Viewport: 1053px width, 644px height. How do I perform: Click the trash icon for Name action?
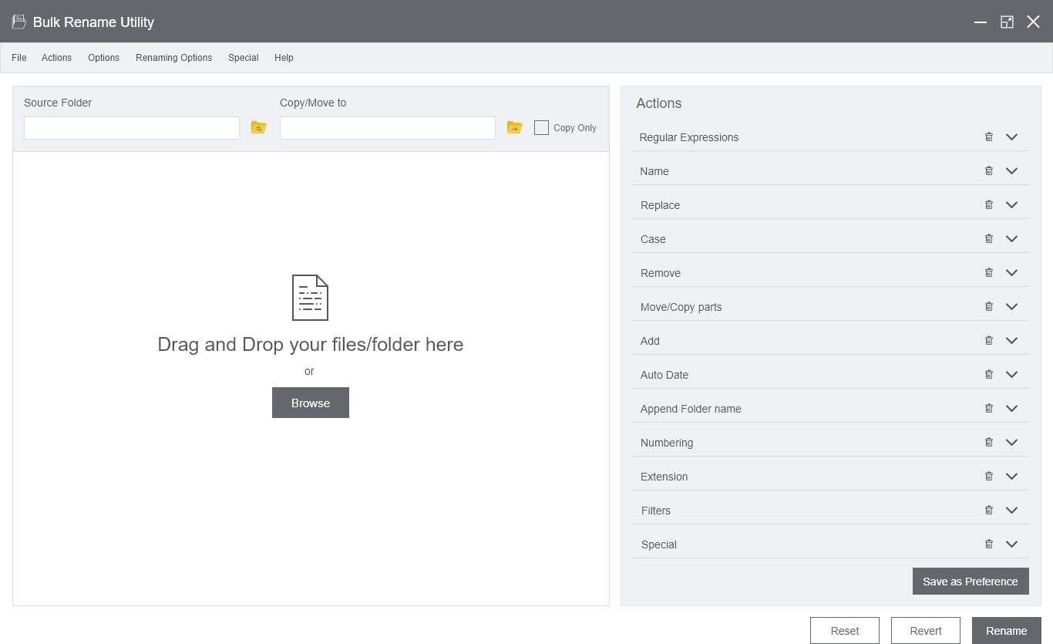tap(989, 170)
